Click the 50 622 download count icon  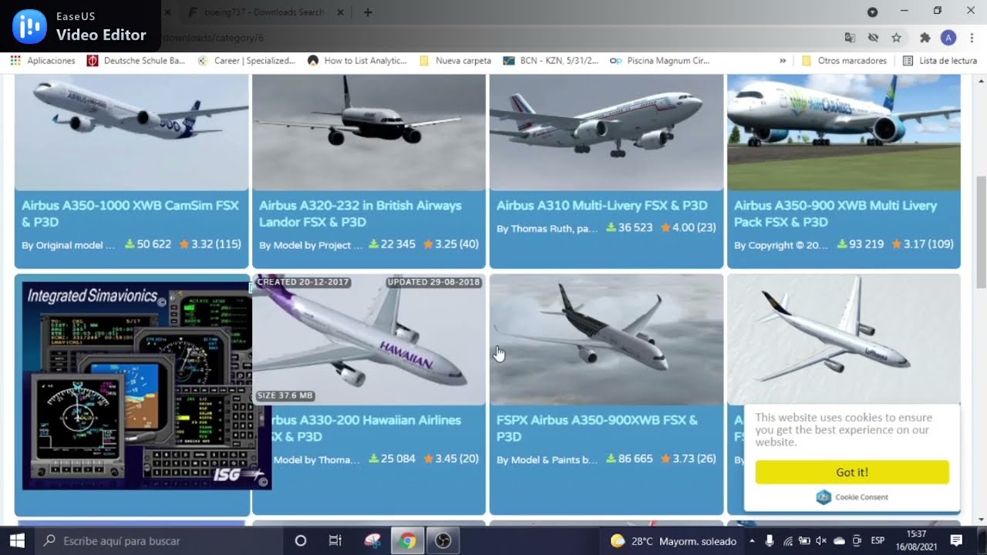pos(130,244)
